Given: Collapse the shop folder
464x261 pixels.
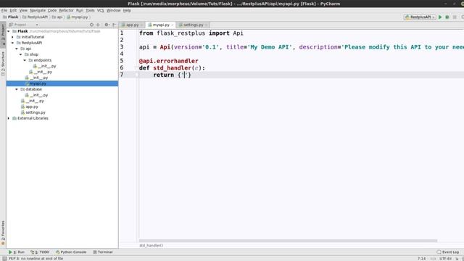Looking at the screenshot, I should (21, 54).
